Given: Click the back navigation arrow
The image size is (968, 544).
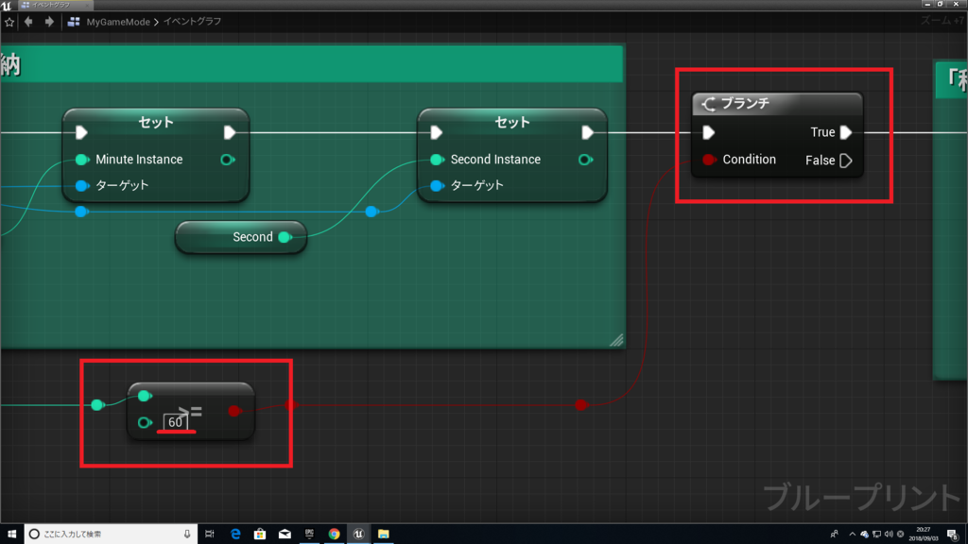Looking at the screenshot, I should 26,22.
